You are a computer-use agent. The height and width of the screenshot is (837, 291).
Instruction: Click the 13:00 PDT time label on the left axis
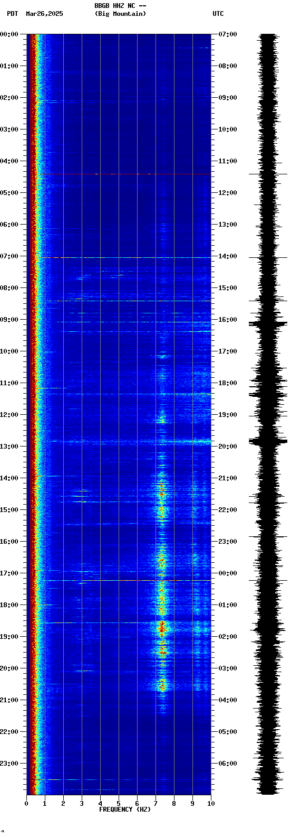tap(9, 447)
